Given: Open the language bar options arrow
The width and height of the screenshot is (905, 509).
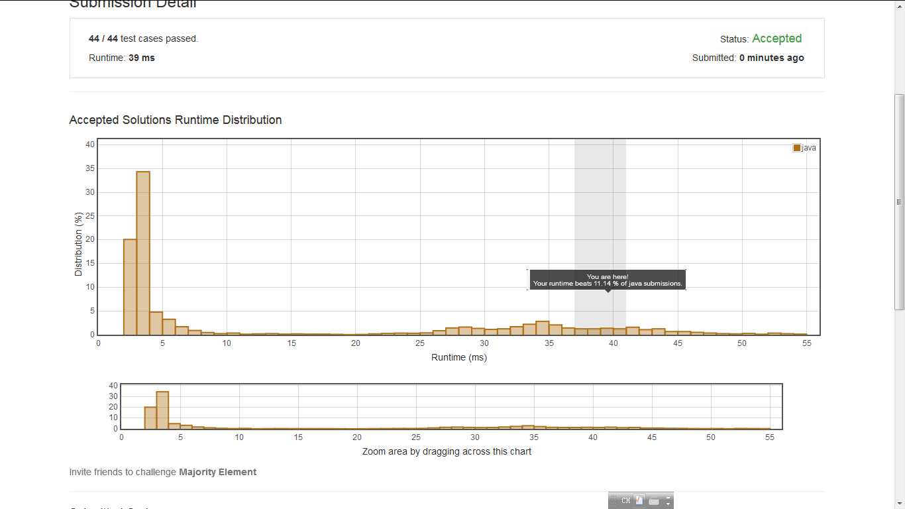Looking at the screenshot, I should (668, 504).
